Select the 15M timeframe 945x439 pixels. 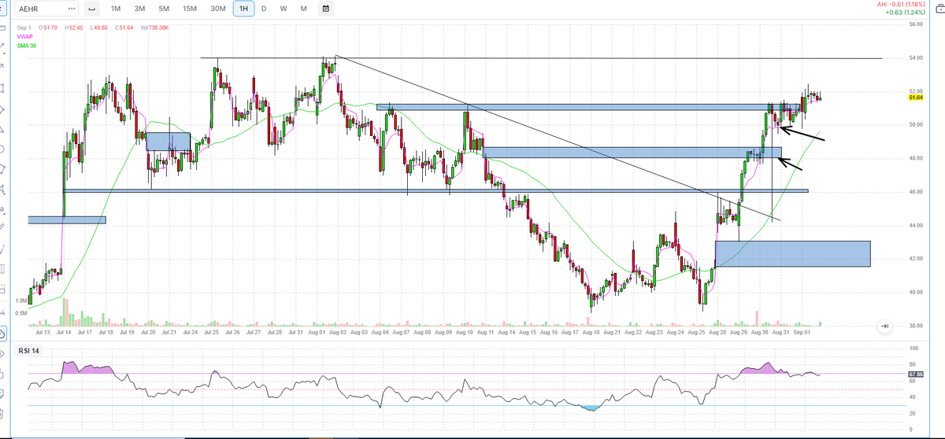(190, 9)
